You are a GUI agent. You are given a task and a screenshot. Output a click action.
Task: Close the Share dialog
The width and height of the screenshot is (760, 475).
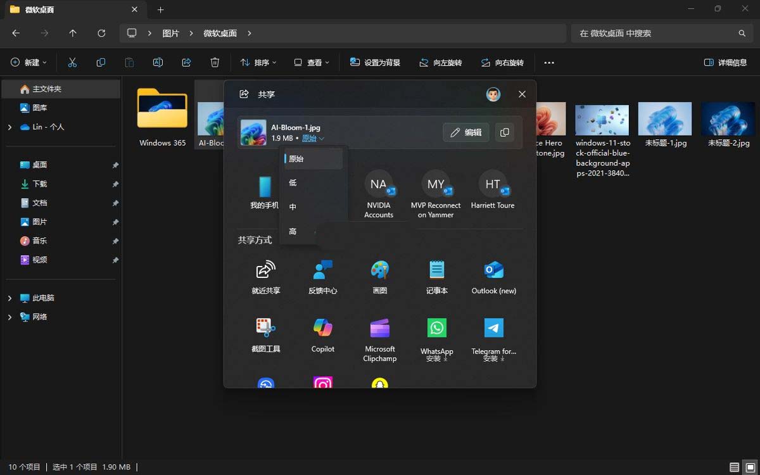[x=522, y=94]
